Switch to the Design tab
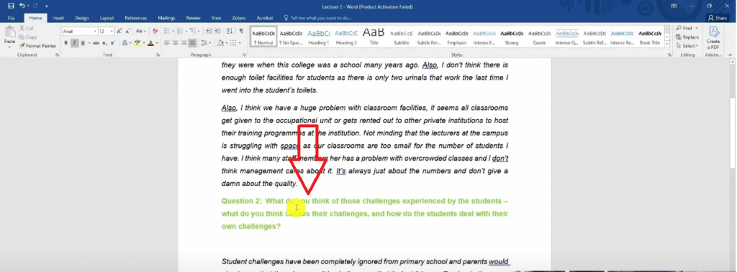Screen dimensions: 737x272 [82, 18]
